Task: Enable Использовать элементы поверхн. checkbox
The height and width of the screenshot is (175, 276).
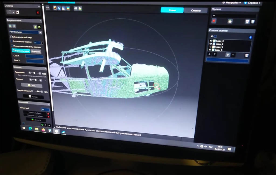Action: pyautogui.click(x=12, y=46)
